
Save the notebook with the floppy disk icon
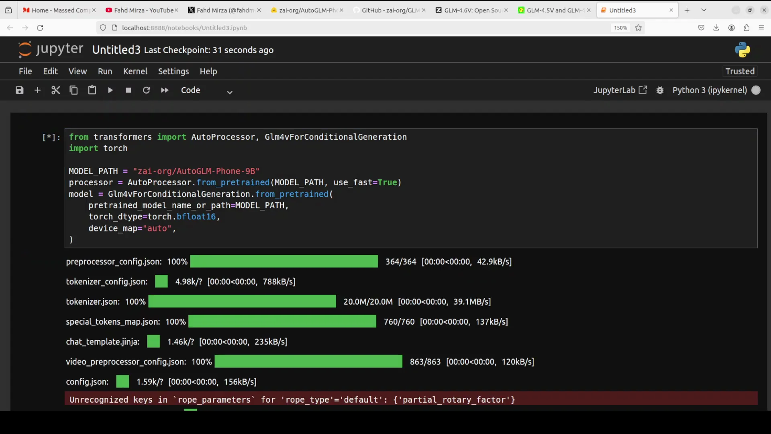click(19, 90)
